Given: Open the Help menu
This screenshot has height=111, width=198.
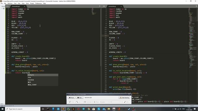Looking at the screenshot, I should (x=44, y=3).
